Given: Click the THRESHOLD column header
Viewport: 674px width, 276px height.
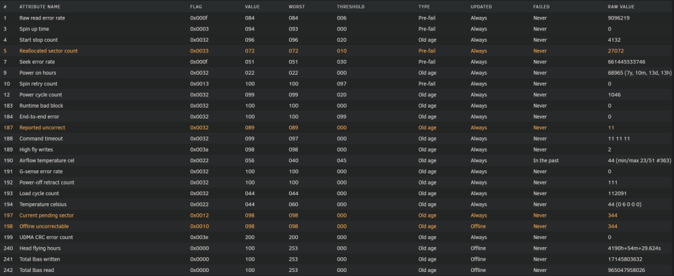Looking at the screenshot, I should 350,7.
